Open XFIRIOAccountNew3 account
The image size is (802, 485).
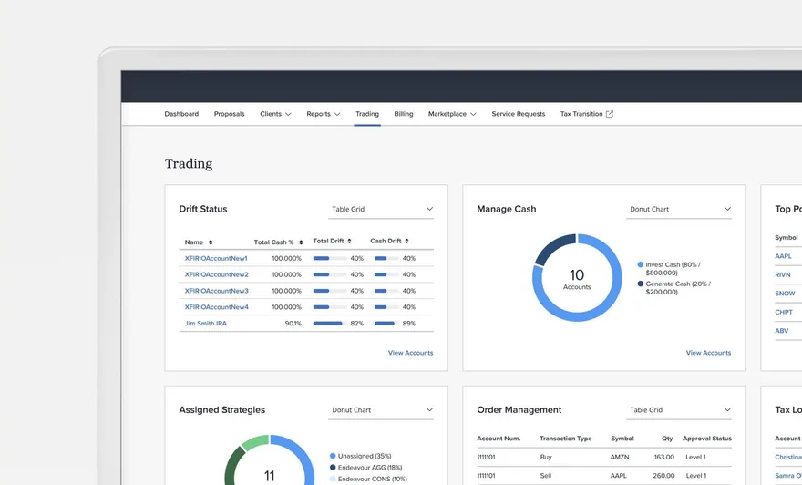tap(216, 291)
